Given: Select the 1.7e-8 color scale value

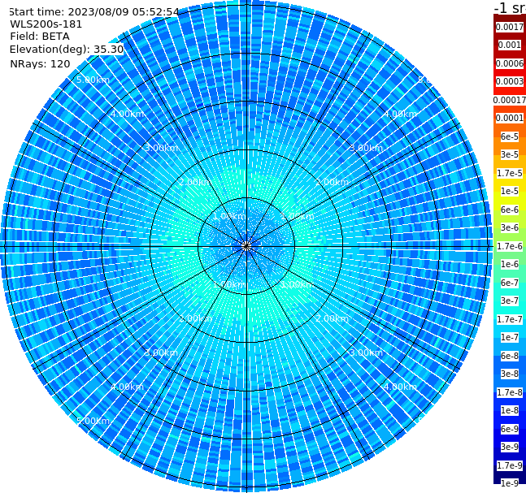Looking at the screenshot, I should [x=510, y=392].
